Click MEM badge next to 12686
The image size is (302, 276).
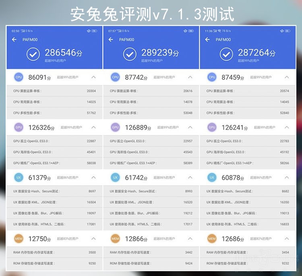[212, 239]
